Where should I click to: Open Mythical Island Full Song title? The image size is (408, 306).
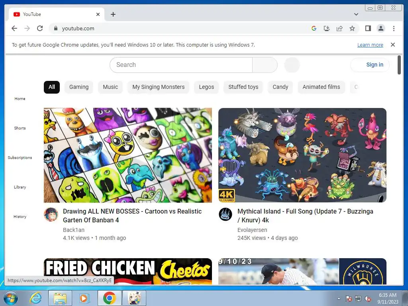pos(305,216)
